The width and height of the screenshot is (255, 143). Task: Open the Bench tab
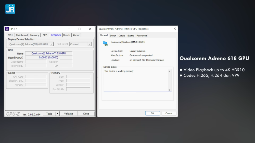tap(67, 35)
